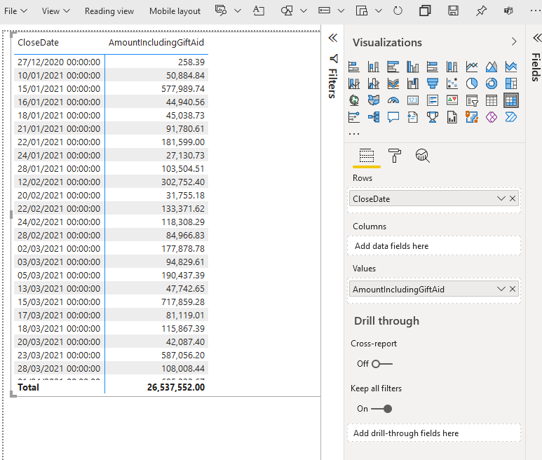
Task: Select the Power Apps visual
Action: tap(492, 117)
